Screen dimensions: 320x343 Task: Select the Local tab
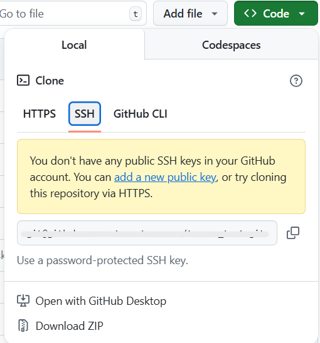point(74,45)
